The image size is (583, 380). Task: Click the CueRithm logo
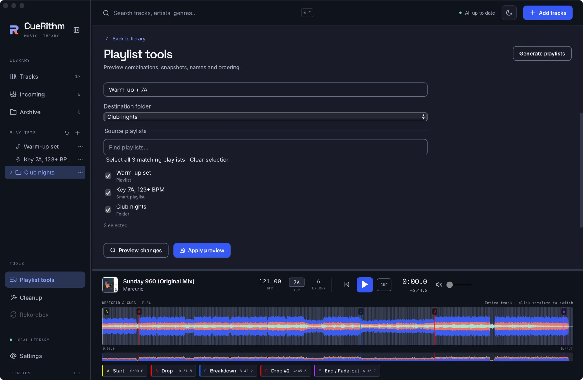[14, 30]
